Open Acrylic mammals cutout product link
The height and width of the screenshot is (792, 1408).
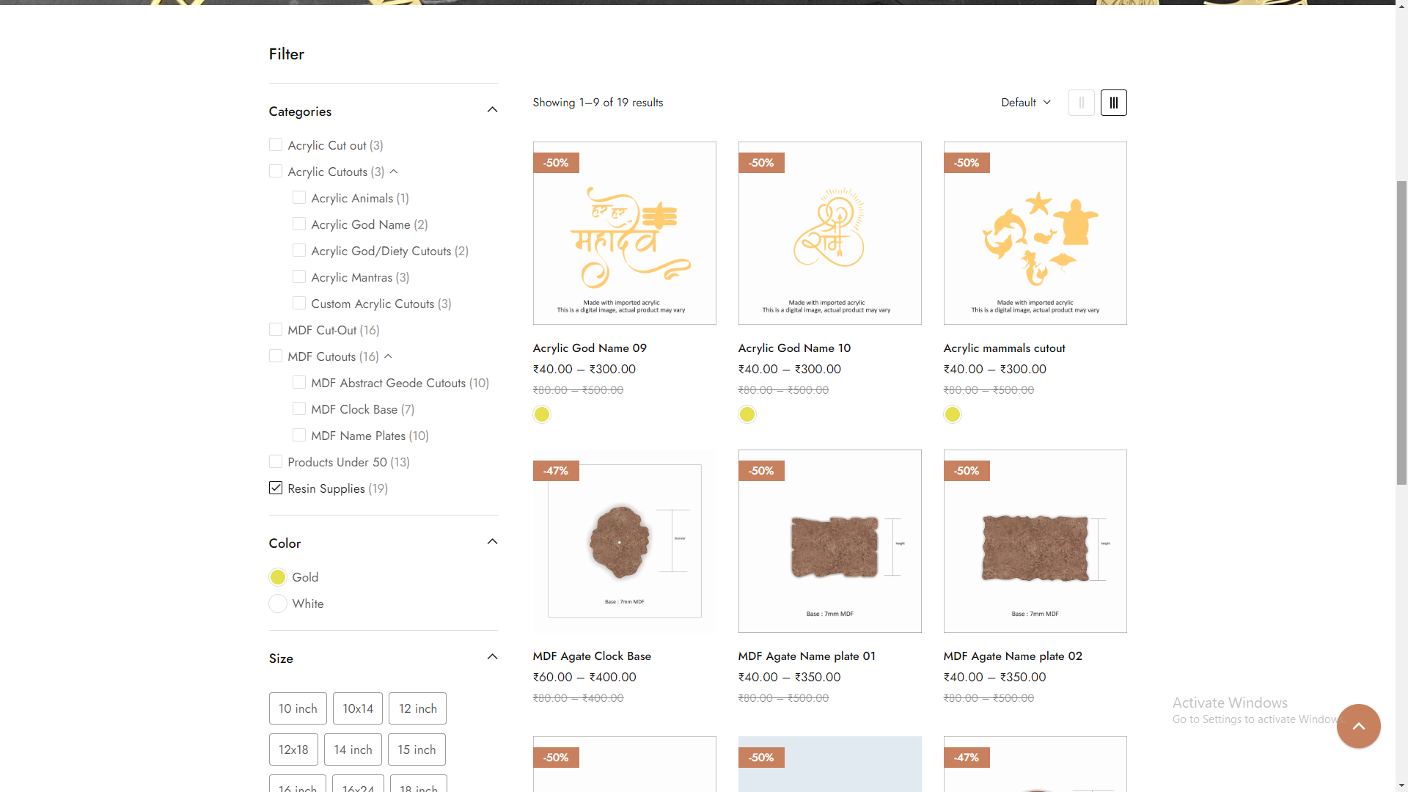[x=1004, y=348]
